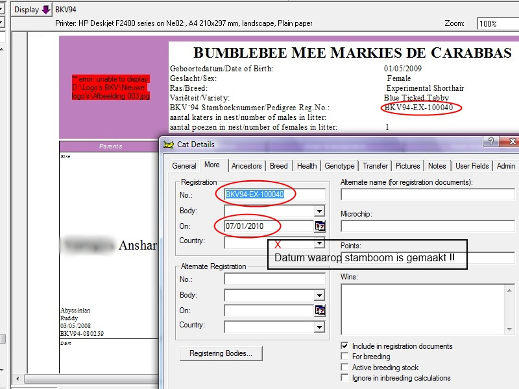
Task: Expand the Registration Country dropdown
Action: pos(319,243)
